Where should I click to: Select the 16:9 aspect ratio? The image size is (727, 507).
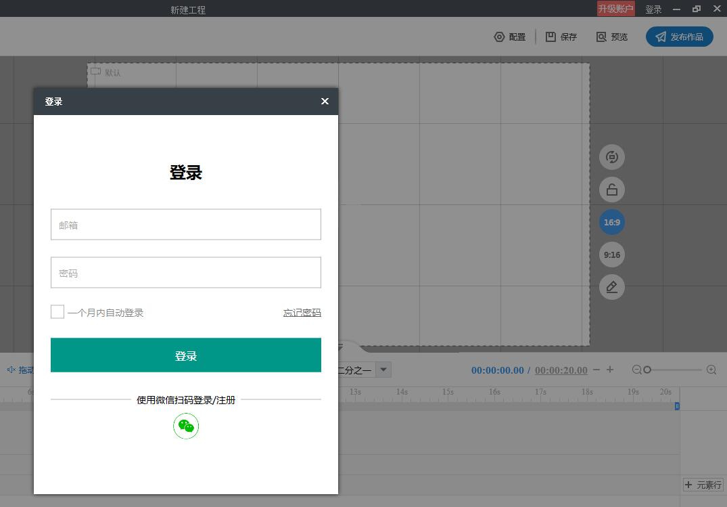612,223
